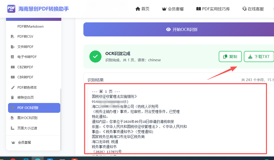The width and height of the screenshot is (274, 160).
Task: Click the sidebar vertical scrollbar
Action: click(x=61, y=119)
